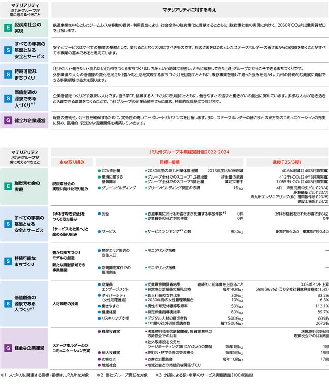Click the purple G badge in the 中期経営計画 table

[x=8, y=348]
